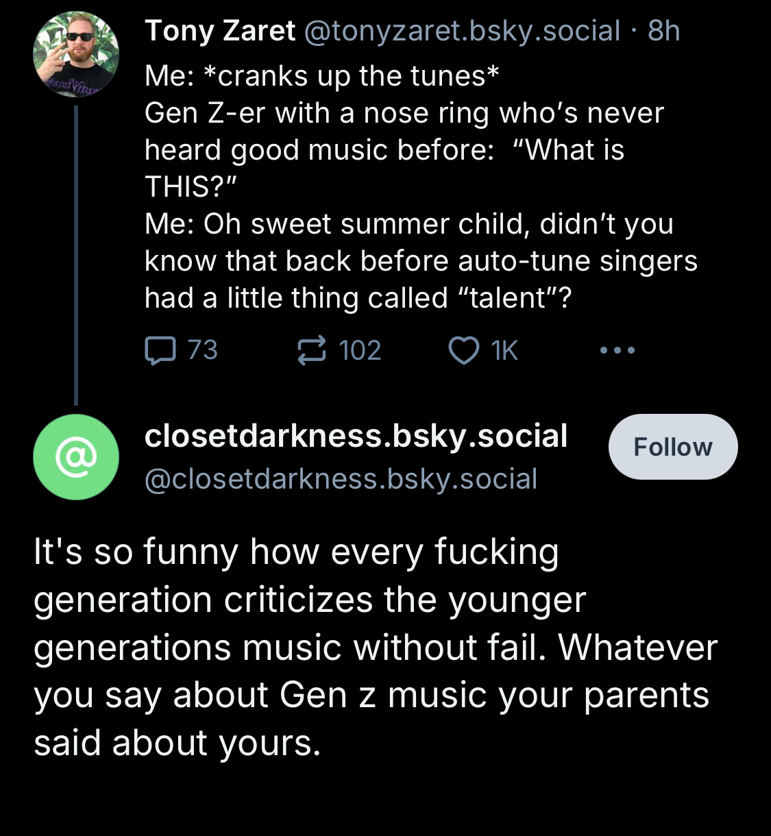Select the reply text about younger generations
The width and height of the screenshot is (771, 836).
(x=375, y=647)
